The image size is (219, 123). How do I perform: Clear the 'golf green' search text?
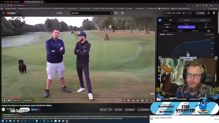pos(112,13)
